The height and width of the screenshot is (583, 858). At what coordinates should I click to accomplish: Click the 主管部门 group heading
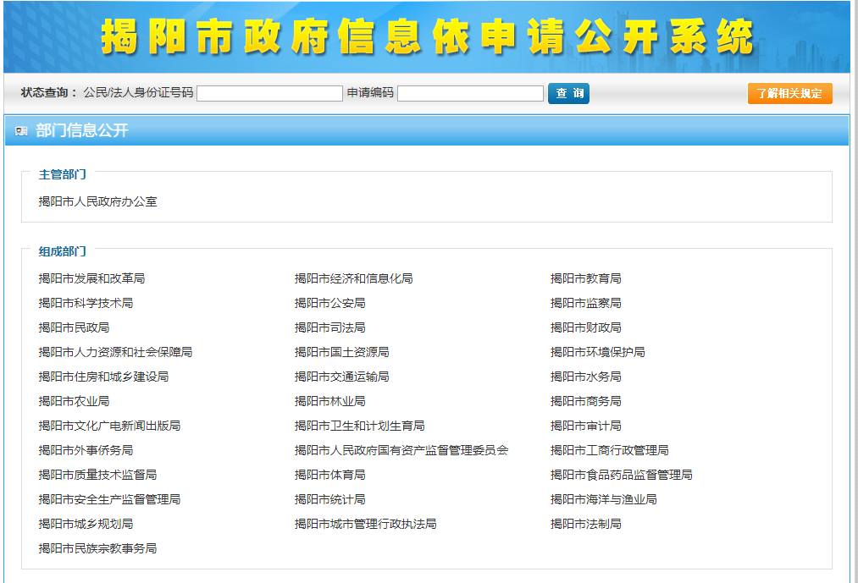[x=63, y=175]
